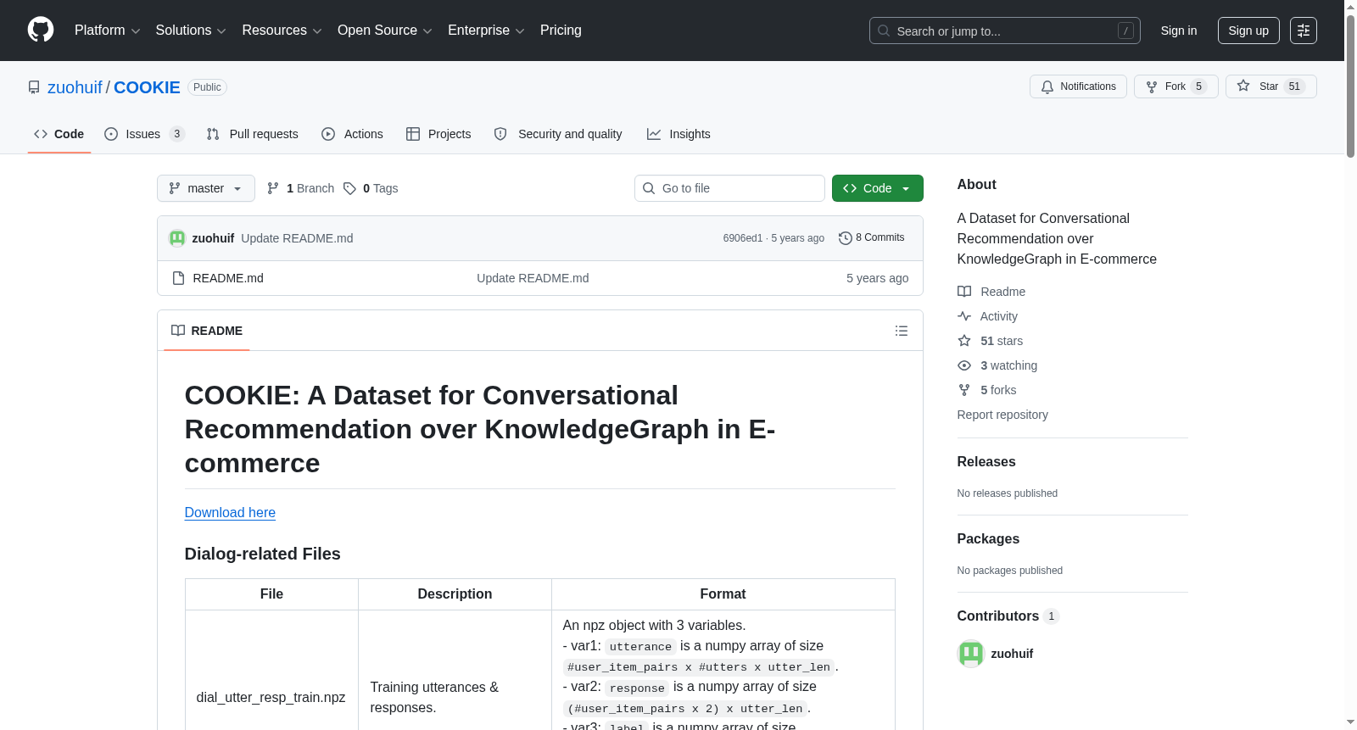Open the Insights tab
This screenshot has height=730, width=1357.
(678, 134)
